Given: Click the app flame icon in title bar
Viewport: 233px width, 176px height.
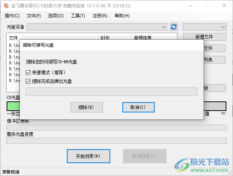Looking at the screenshot, I should tap(6, 6).
